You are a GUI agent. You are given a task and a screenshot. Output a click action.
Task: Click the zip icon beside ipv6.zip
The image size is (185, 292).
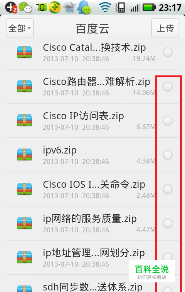coord(24,154)
